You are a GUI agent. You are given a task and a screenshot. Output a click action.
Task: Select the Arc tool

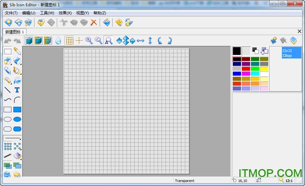point(17,100)
